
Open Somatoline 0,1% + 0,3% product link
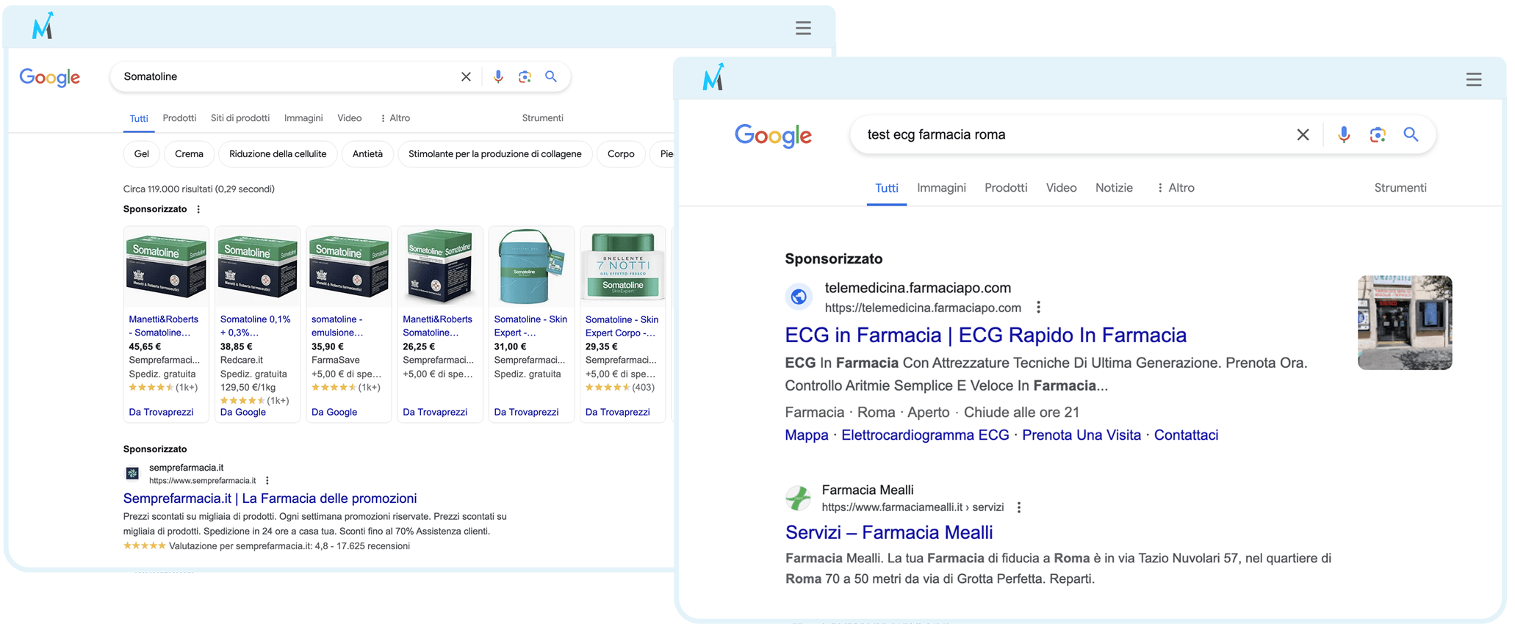(256, 326)
